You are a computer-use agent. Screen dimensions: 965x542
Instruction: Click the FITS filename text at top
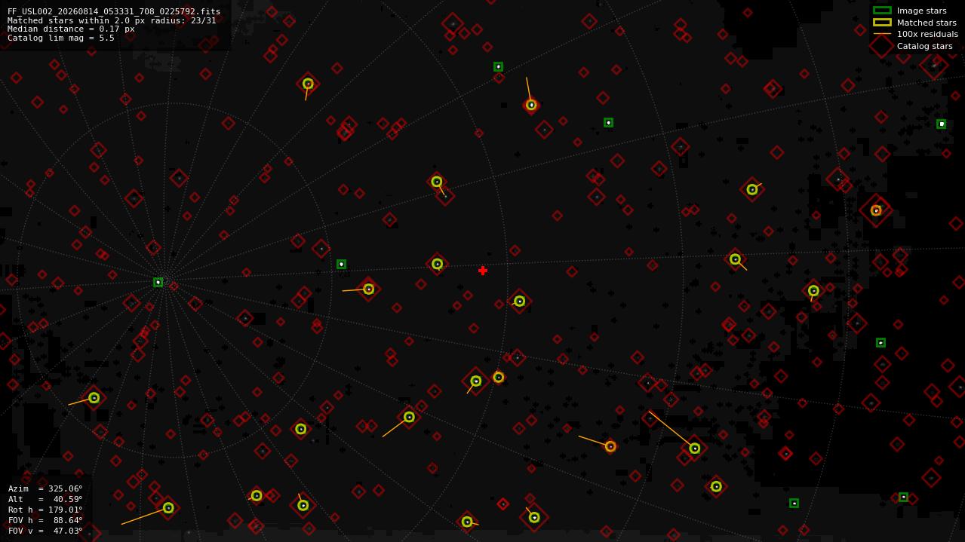click(x=114, y=11)
